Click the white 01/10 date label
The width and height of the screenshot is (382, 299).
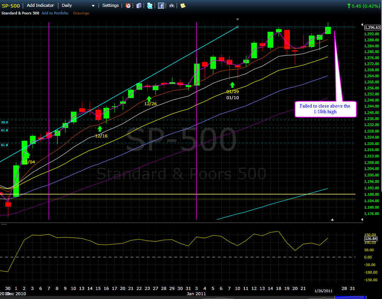[x=232, y=98]
